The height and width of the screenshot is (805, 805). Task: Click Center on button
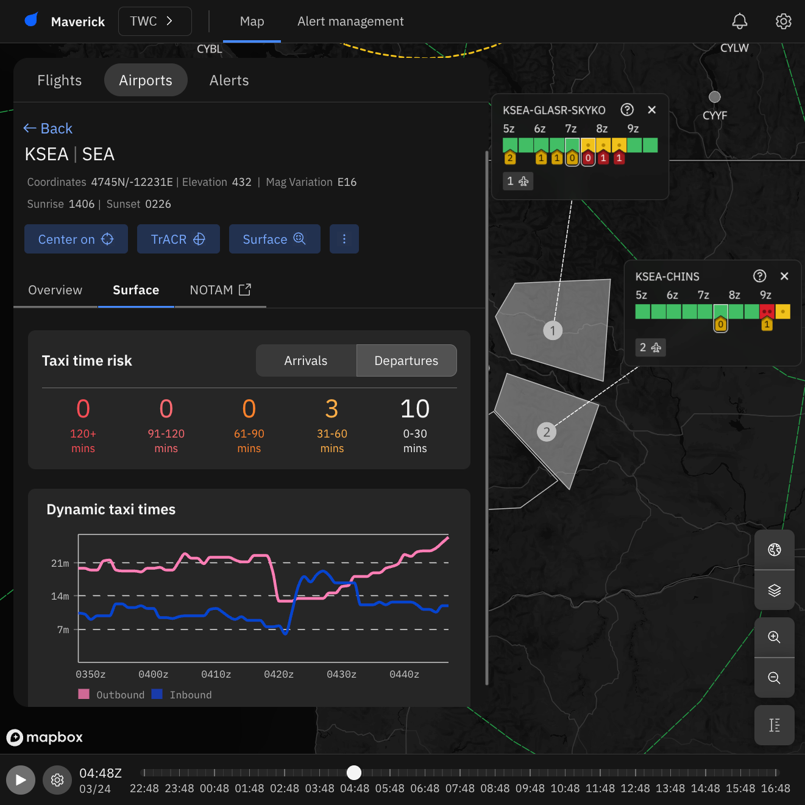coord(76,239)
